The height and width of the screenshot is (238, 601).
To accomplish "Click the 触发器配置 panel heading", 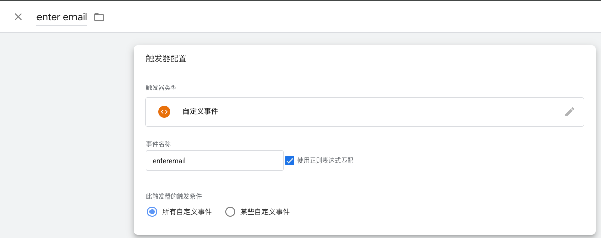I will [166, 59].
